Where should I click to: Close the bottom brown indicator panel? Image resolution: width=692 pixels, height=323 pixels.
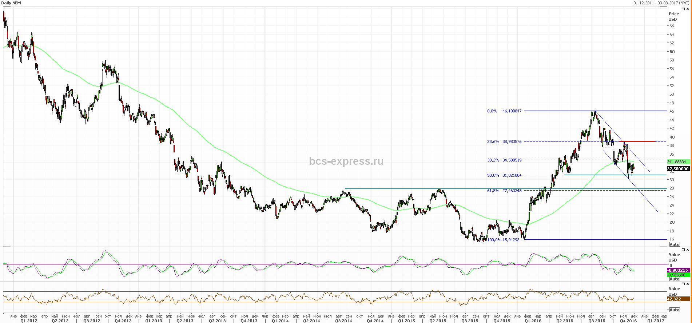click(688, 284)
